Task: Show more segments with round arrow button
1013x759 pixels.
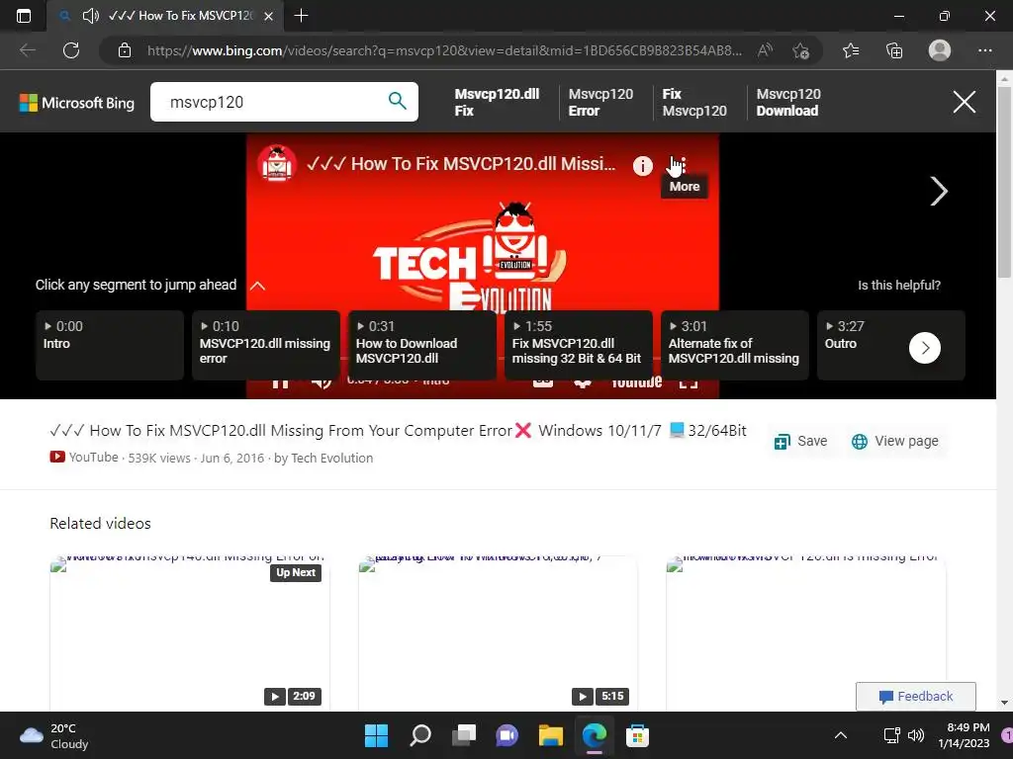Action: point(925,348)
